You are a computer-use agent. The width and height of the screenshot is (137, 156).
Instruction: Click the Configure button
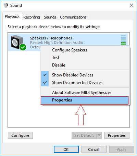pyautogui.click(x=20, y=135)
